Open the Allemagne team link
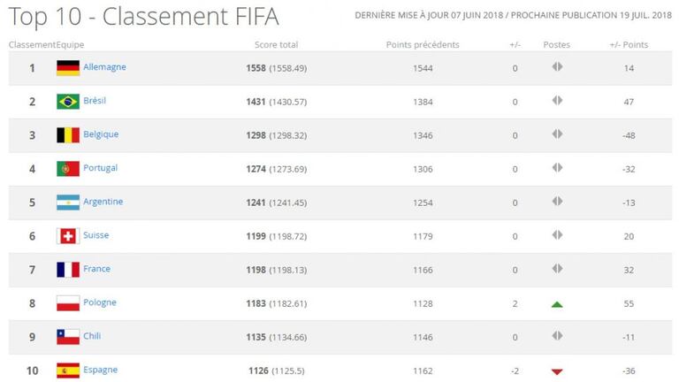The height and width of the screenshot is (382, 679). [104, 67]
